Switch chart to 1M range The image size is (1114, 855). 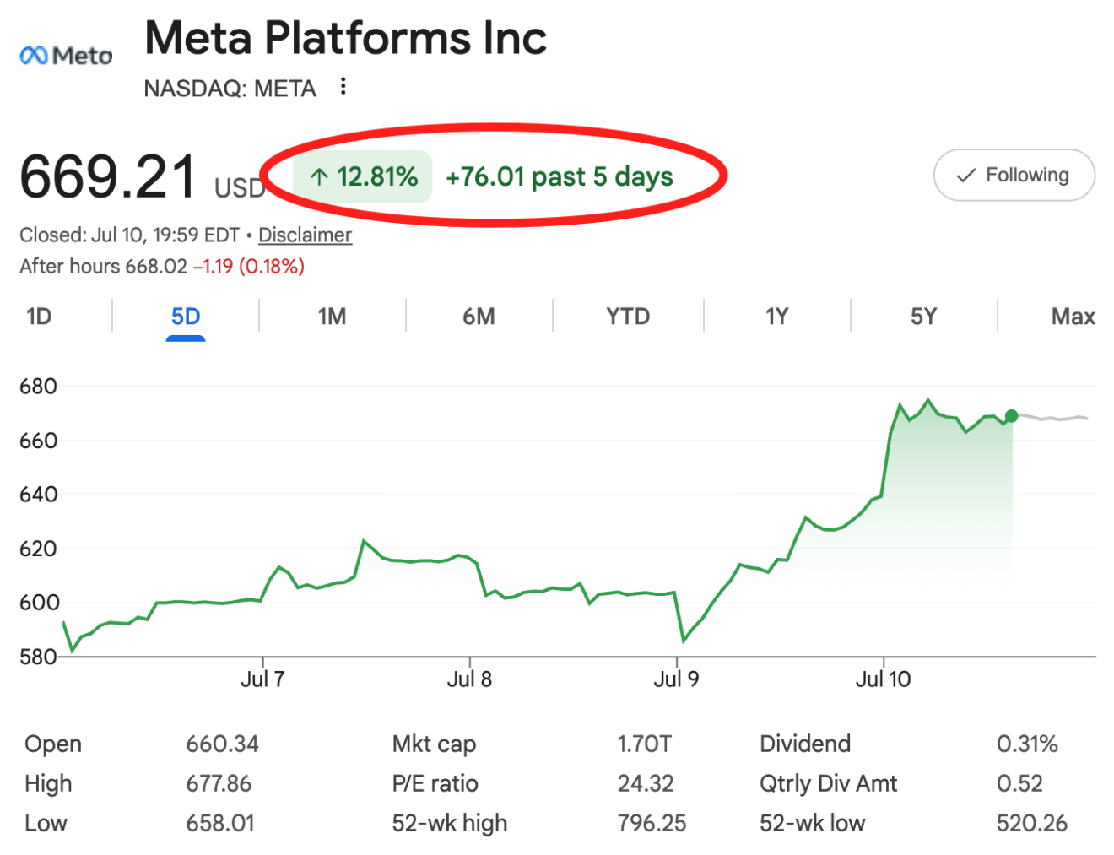coord(332,317)
